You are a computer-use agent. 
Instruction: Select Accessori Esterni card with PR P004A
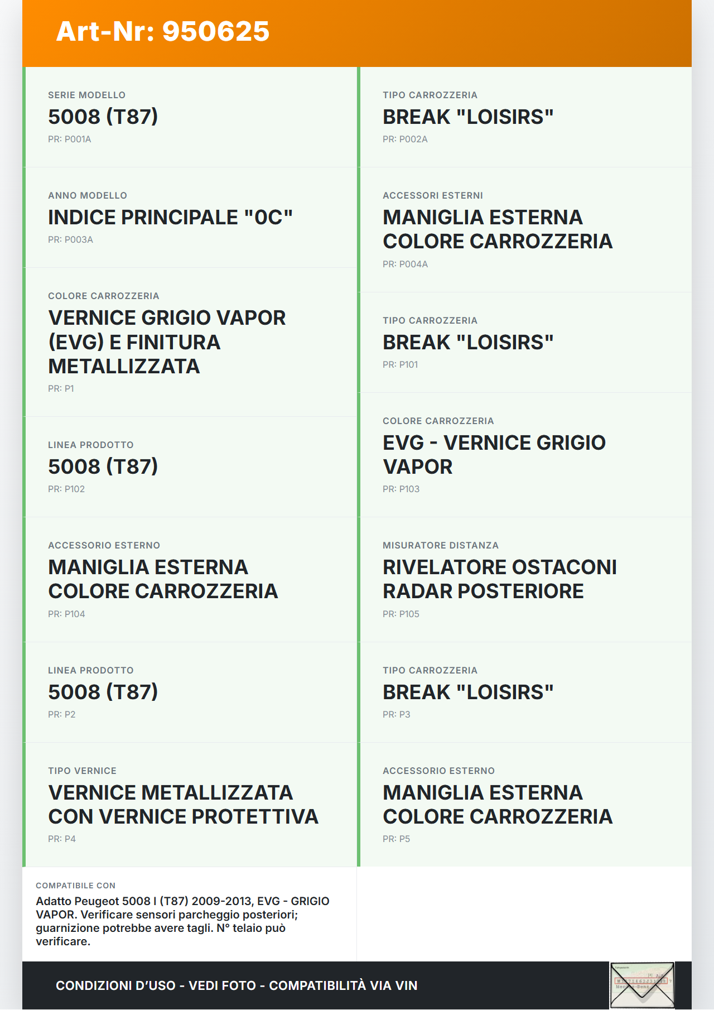point(525,229)
